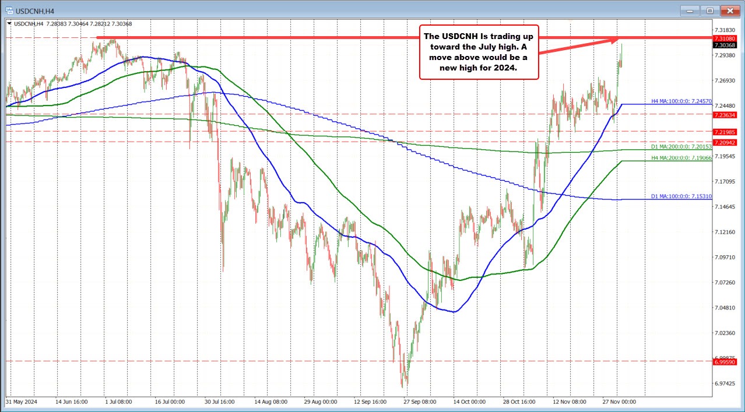Minimize the USDCNH,H4 chart window
745x412 pixels.
coord(691,10)
